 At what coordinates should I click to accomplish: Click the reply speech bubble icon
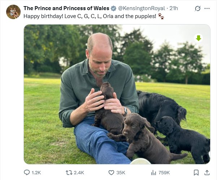click(x=27, y=172)
